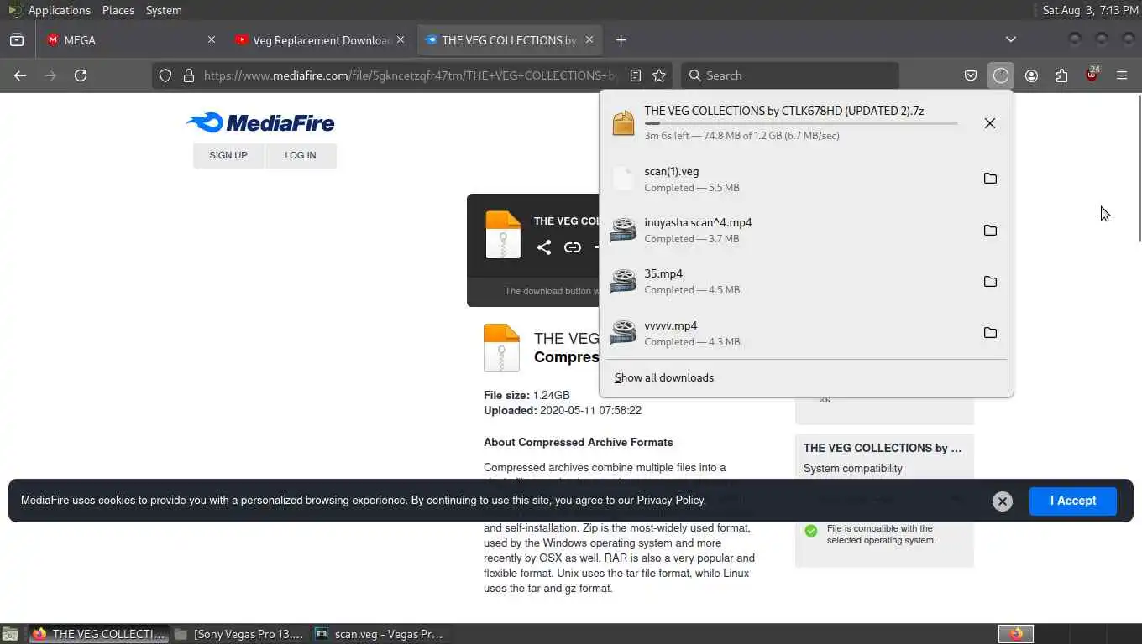The height and width of the screenshot is (644, 1142).
Task: Close the Veg Replacement Download tab
Action: pos(401,39)
